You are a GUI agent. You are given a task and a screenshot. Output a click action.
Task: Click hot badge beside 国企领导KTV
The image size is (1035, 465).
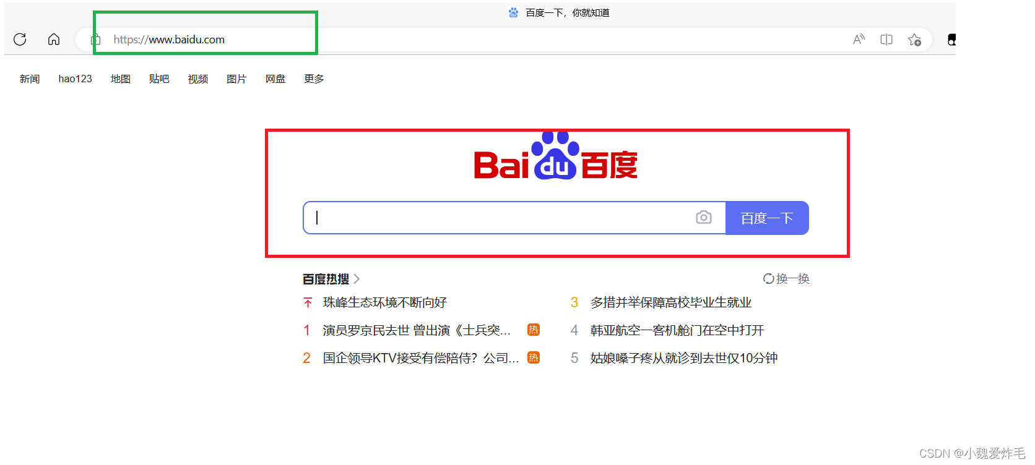[534, 357]
